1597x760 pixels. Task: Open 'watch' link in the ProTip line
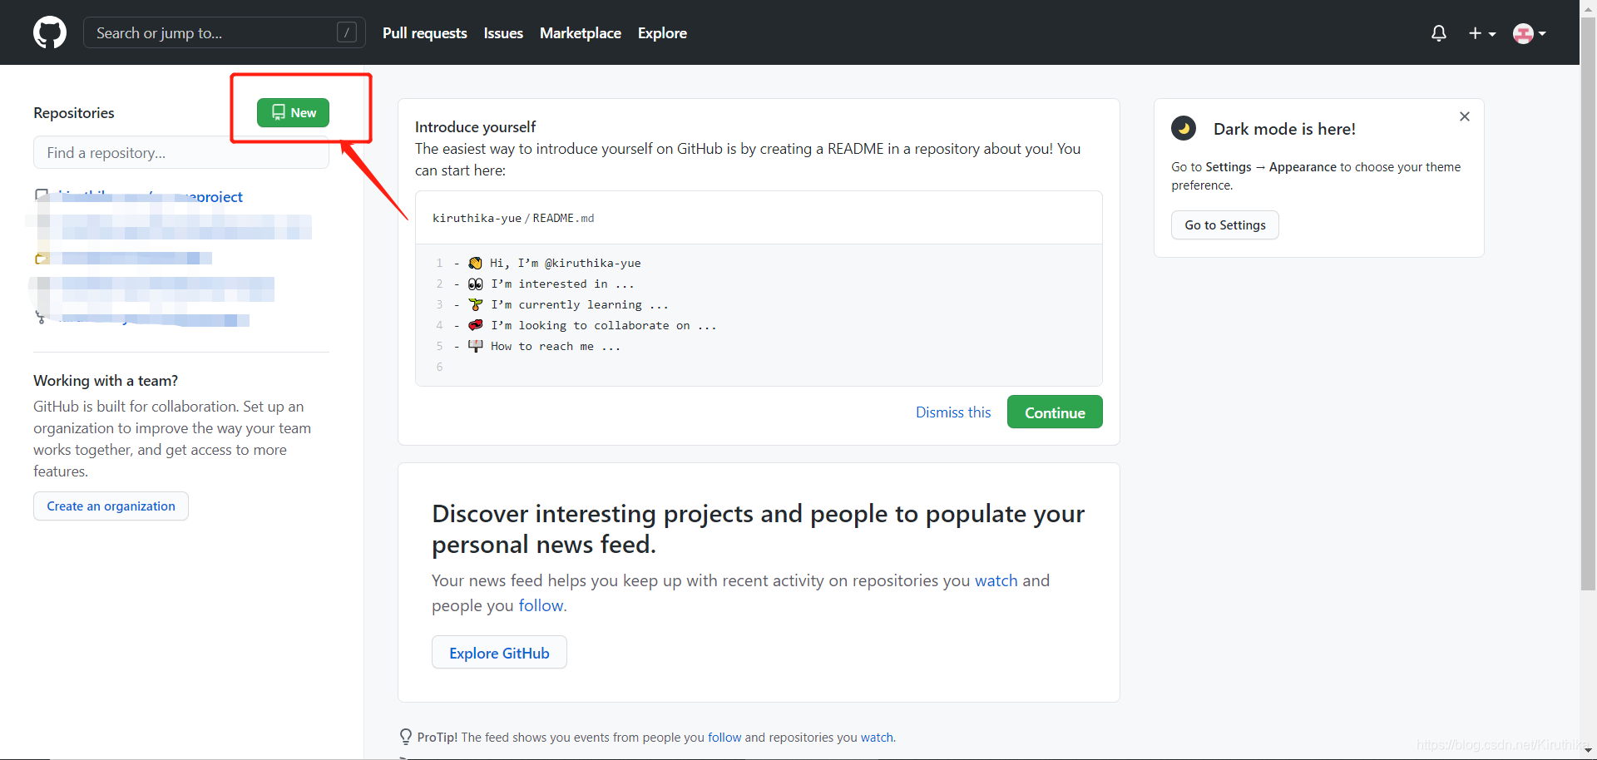pos(877,738)
